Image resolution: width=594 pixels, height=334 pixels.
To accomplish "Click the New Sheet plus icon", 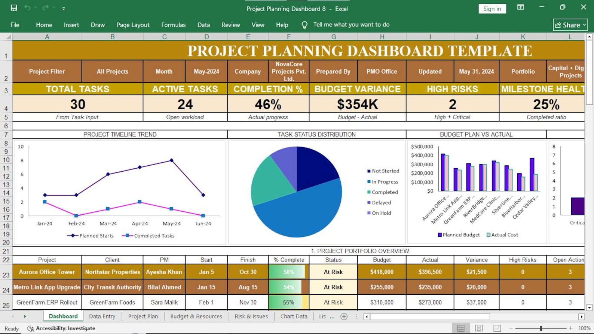I will (x=344, y=317).
